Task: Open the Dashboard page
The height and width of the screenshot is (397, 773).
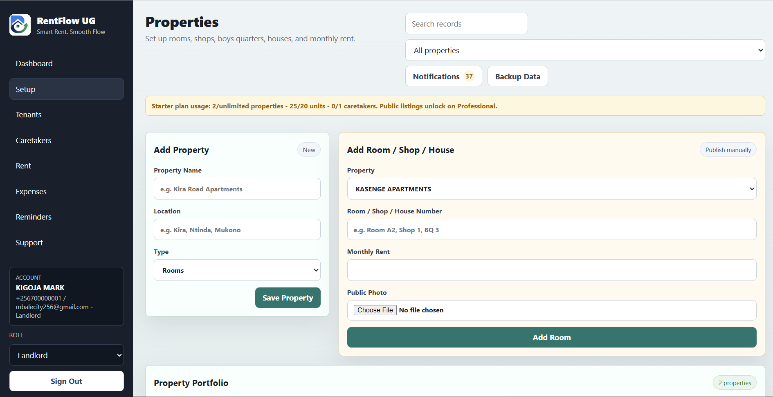Action: pos(67,63)
